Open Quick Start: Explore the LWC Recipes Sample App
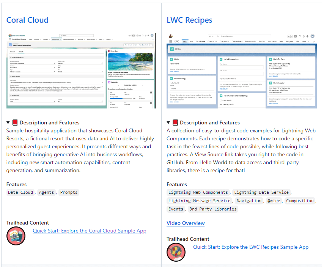 (251, 247)
